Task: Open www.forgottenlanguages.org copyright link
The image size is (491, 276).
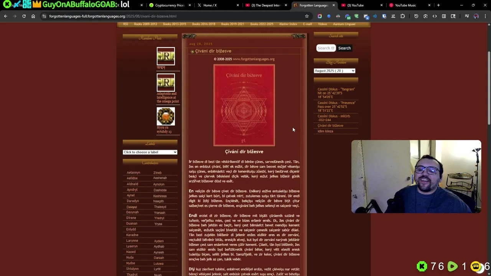Action: coord(254,59)
